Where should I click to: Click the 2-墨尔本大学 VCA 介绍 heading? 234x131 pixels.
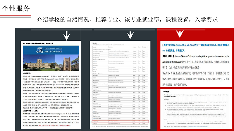30,111
